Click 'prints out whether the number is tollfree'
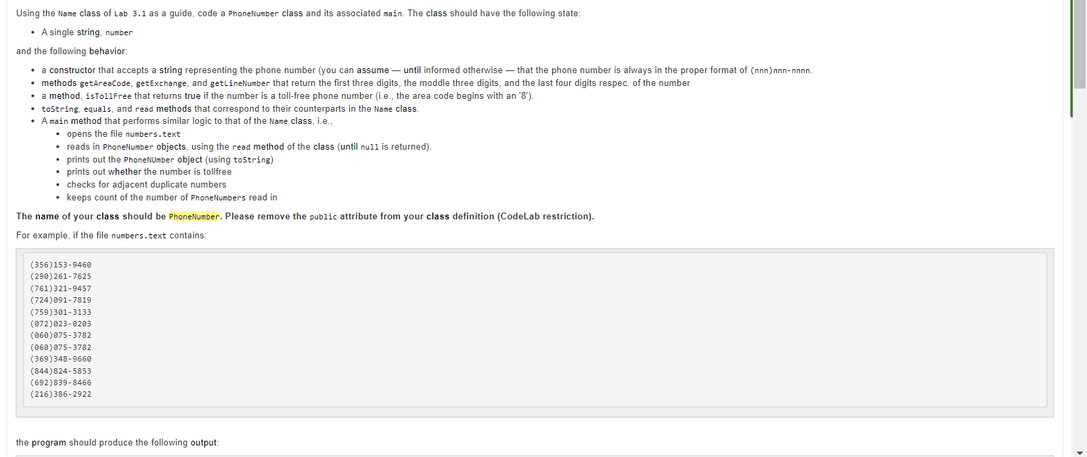Image resolution: width=1087 pixels, height=457 pixels. 149,172
